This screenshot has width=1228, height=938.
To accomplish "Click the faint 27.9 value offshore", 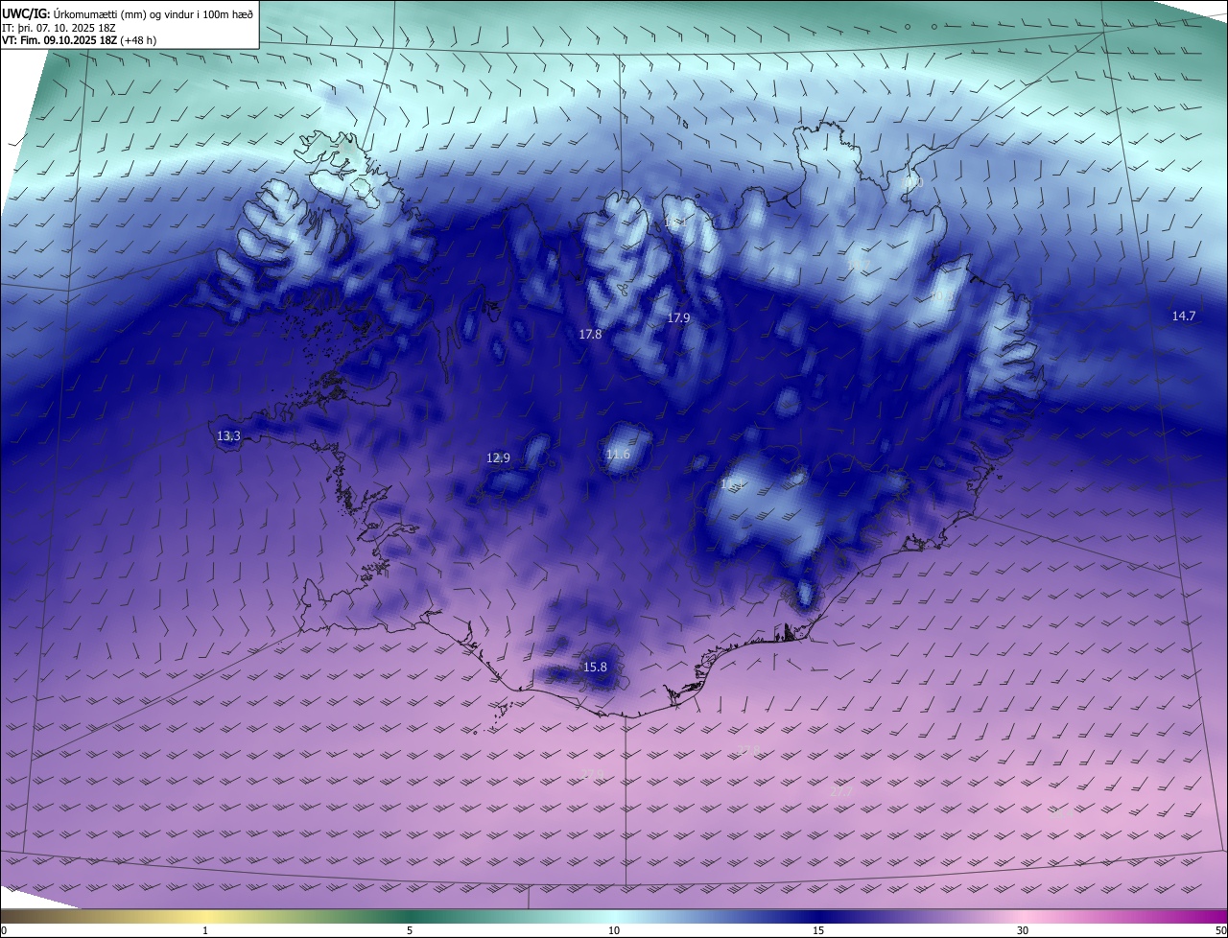I will pos(593,775).
